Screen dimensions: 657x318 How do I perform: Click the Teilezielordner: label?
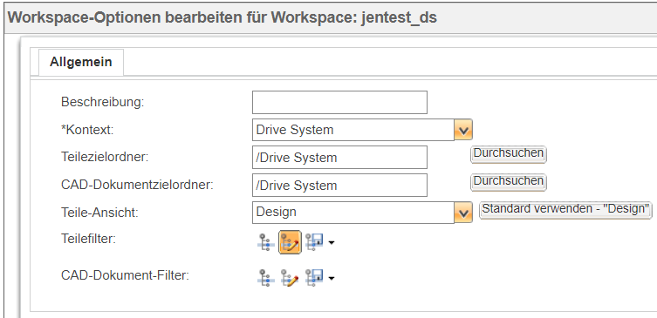(106, 157)
